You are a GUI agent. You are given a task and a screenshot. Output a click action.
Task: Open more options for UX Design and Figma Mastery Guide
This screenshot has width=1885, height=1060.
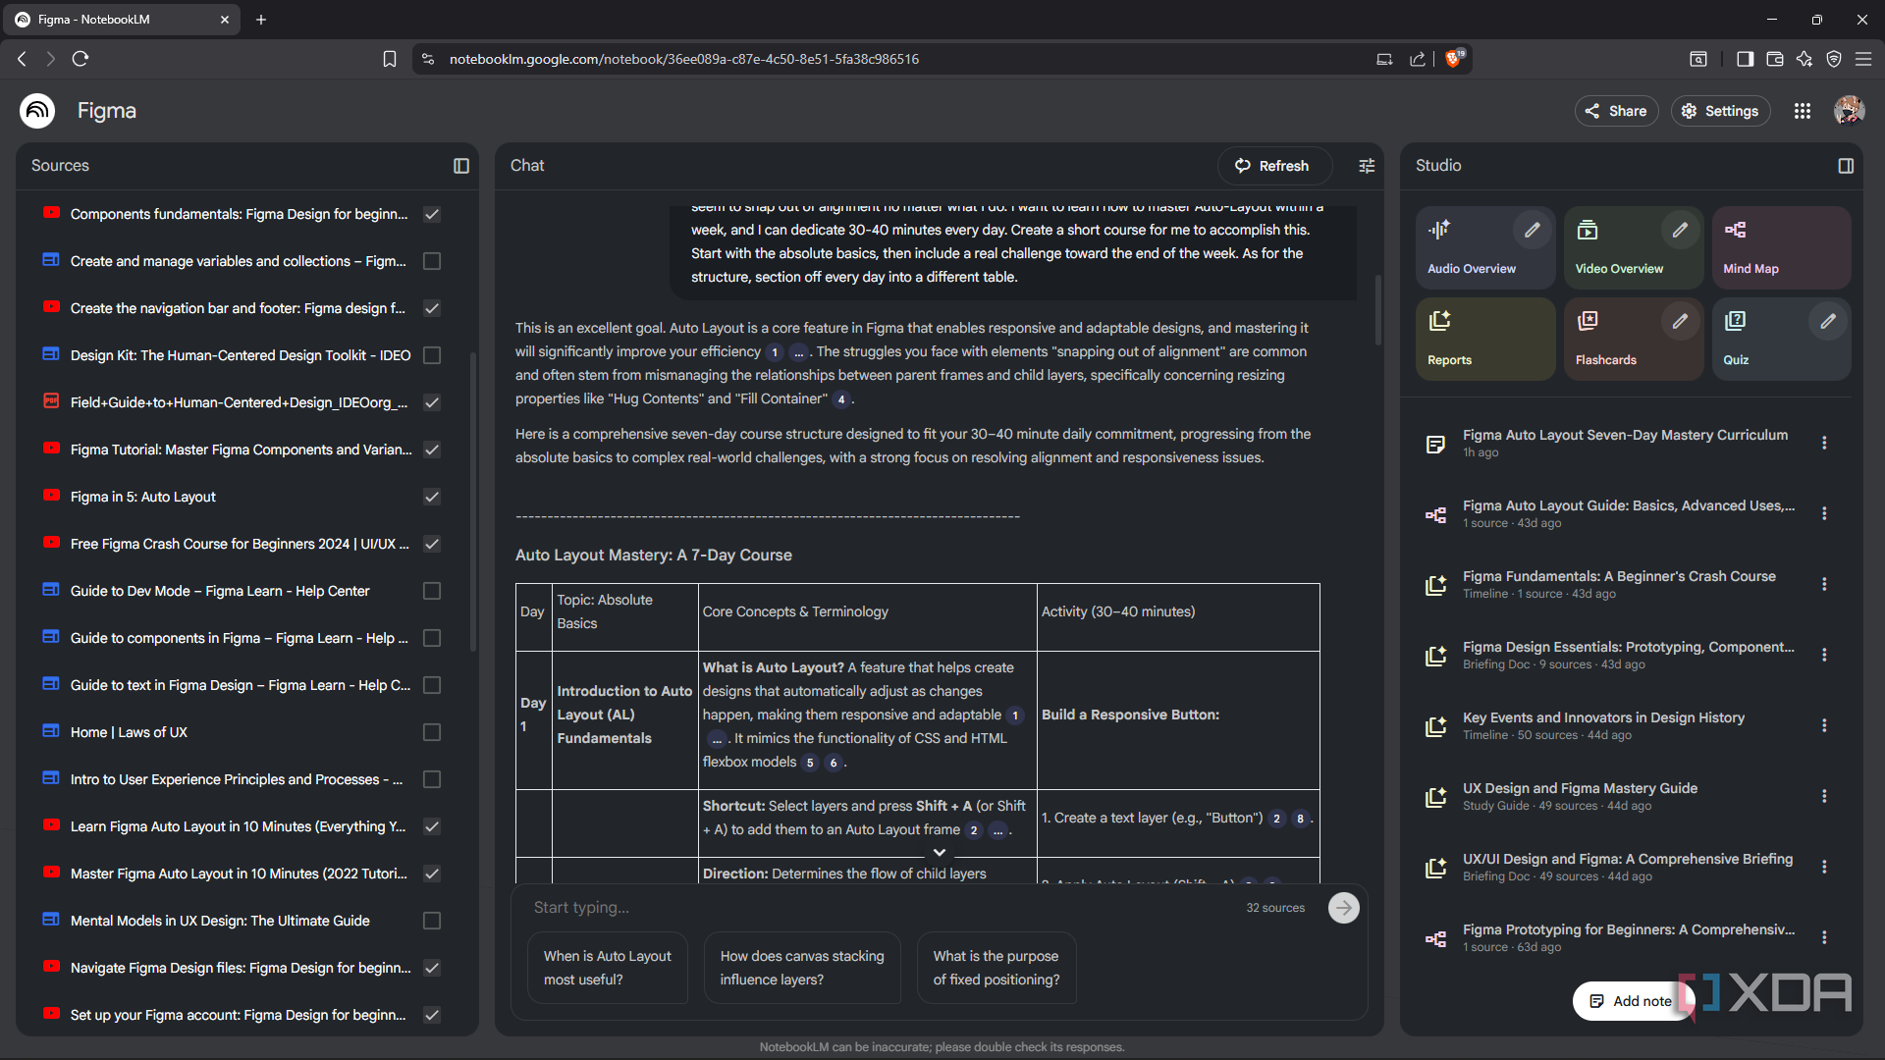tap(1824, 796)
